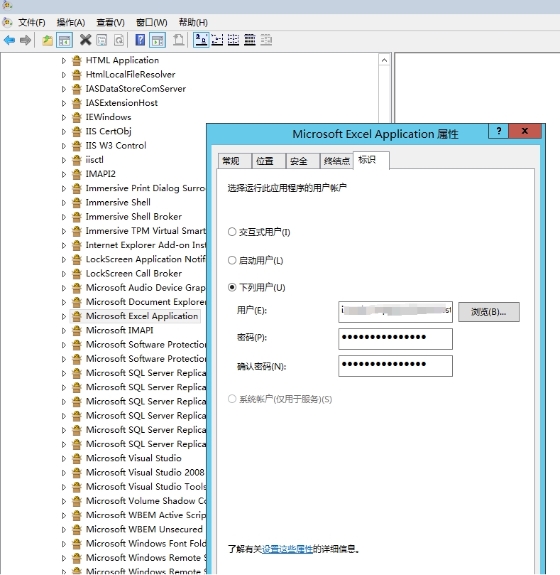Click the Microsoft Excel Application package icon
This screenshot has height=575, width=560.
tap(77, 316)
